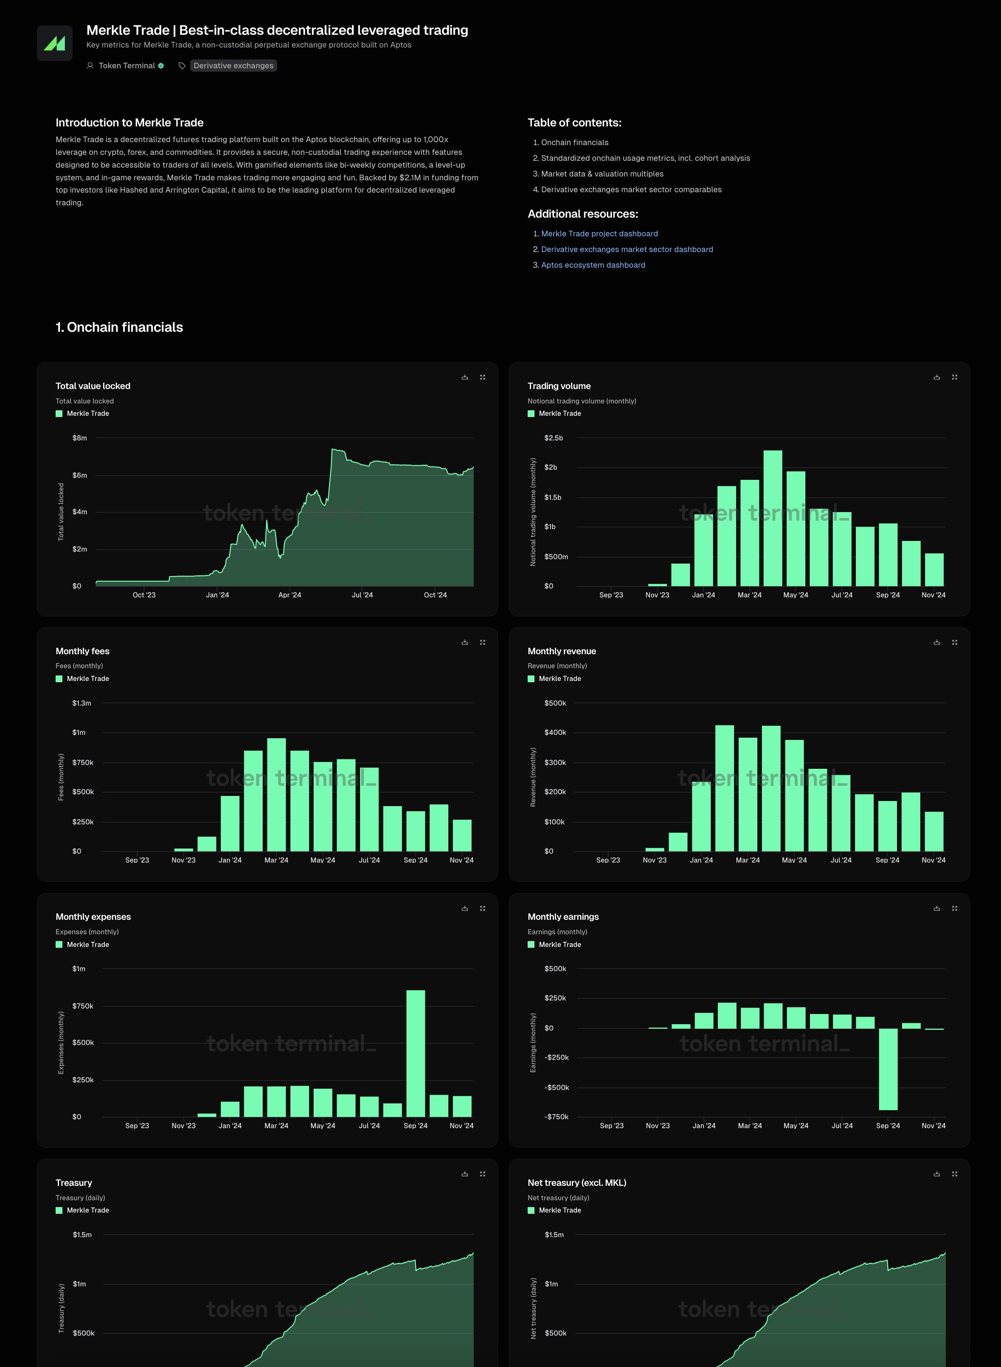Download the Monthly expenses chart
Screen dimensions: 1001x1367
465,908
